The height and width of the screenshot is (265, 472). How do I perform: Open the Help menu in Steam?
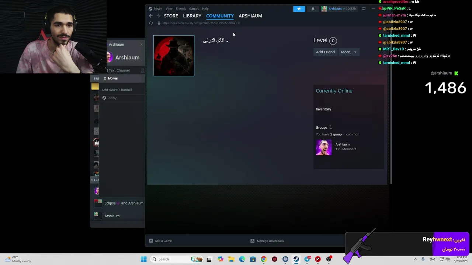coord(205,9)
